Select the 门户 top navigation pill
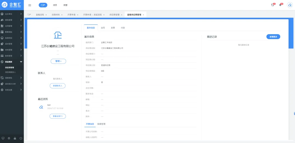295x143 pixels. [x=43, y=5]
